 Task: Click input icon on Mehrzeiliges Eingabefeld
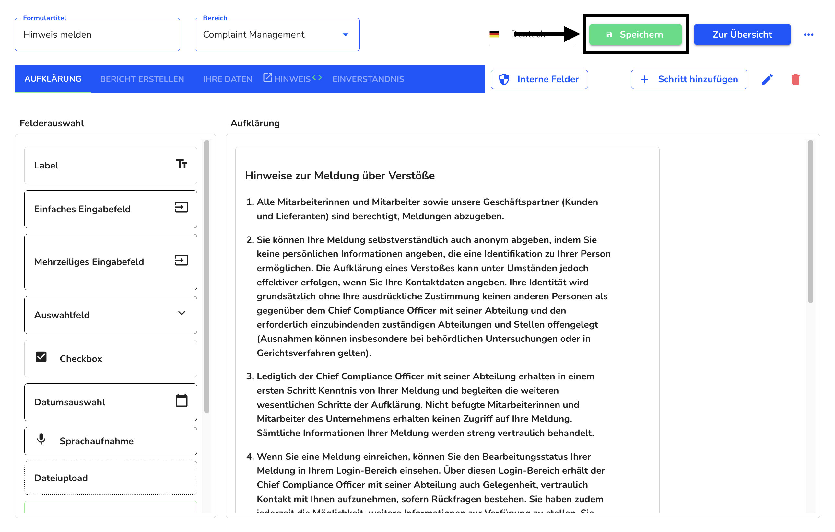181,260
